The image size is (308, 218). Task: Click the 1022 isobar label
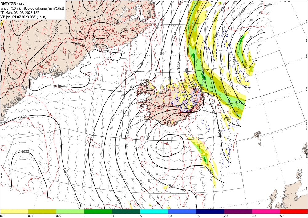(x=25, y=152)
